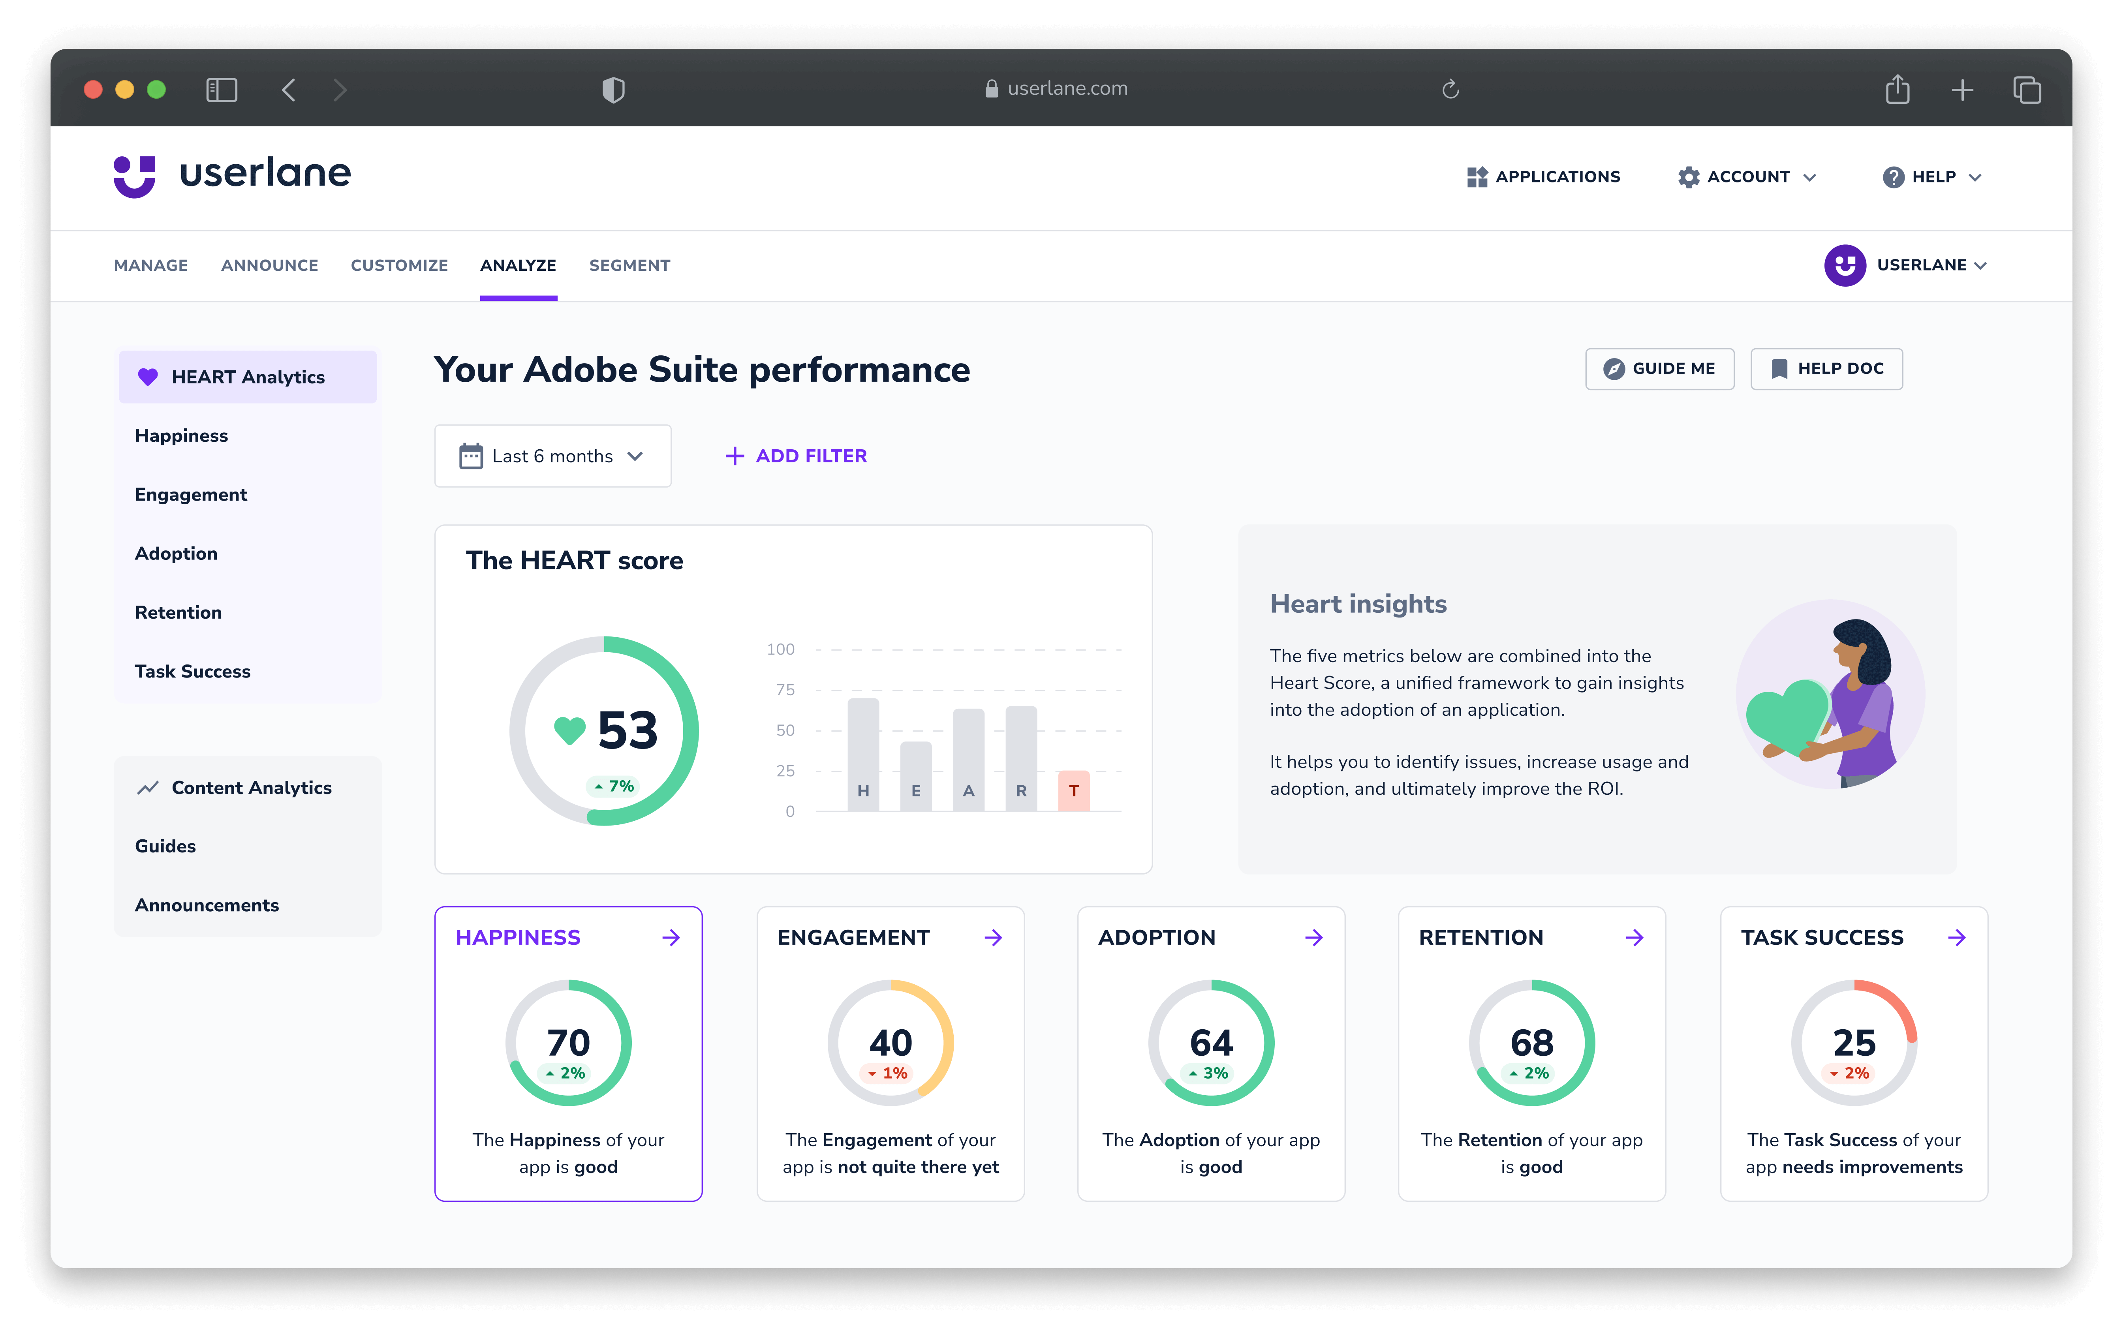The width and height of the screenshot is (2123, 1325).
Task: Select the Analyze tab
Action: point(518,266)
